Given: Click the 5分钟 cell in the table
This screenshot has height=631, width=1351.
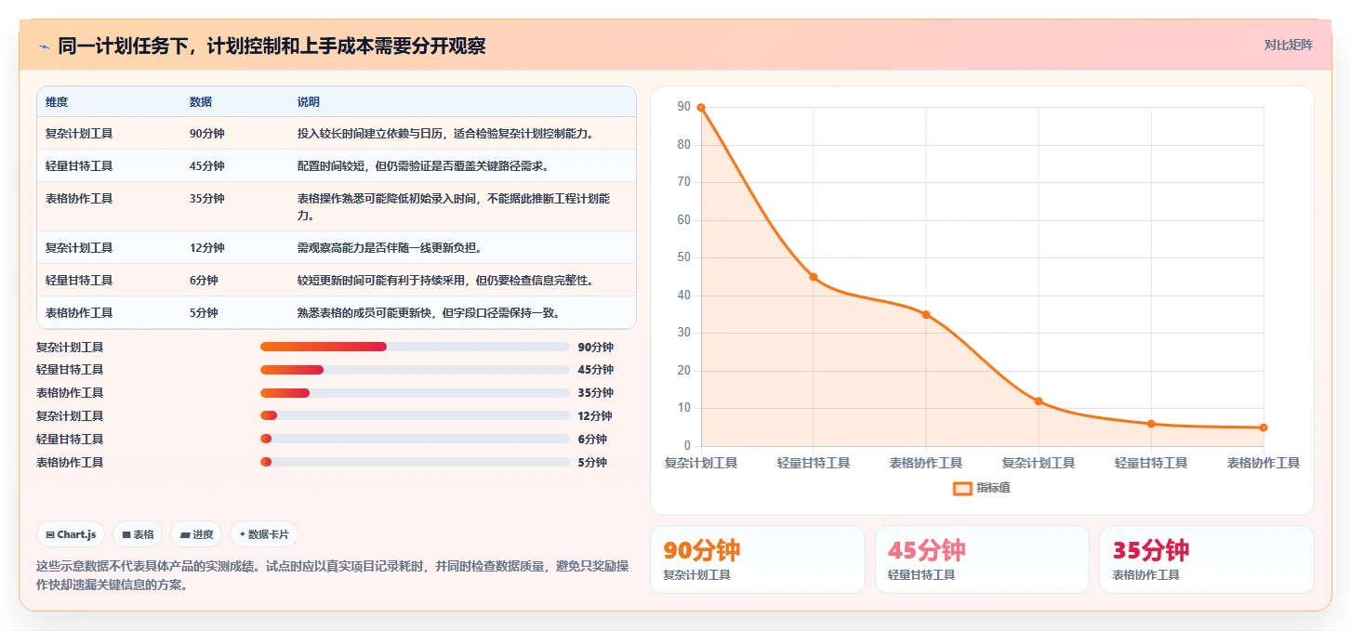Looking at the screenshot, I should [204, 313].
